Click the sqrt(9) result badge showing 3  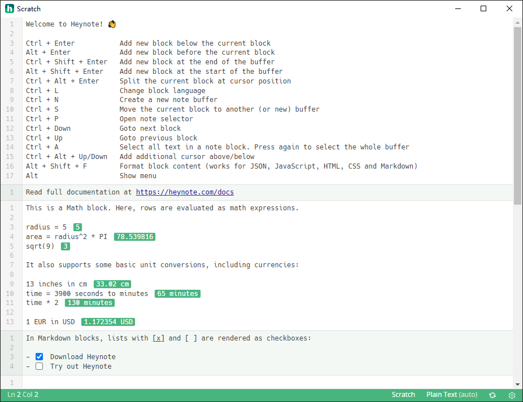click(66, 246)
